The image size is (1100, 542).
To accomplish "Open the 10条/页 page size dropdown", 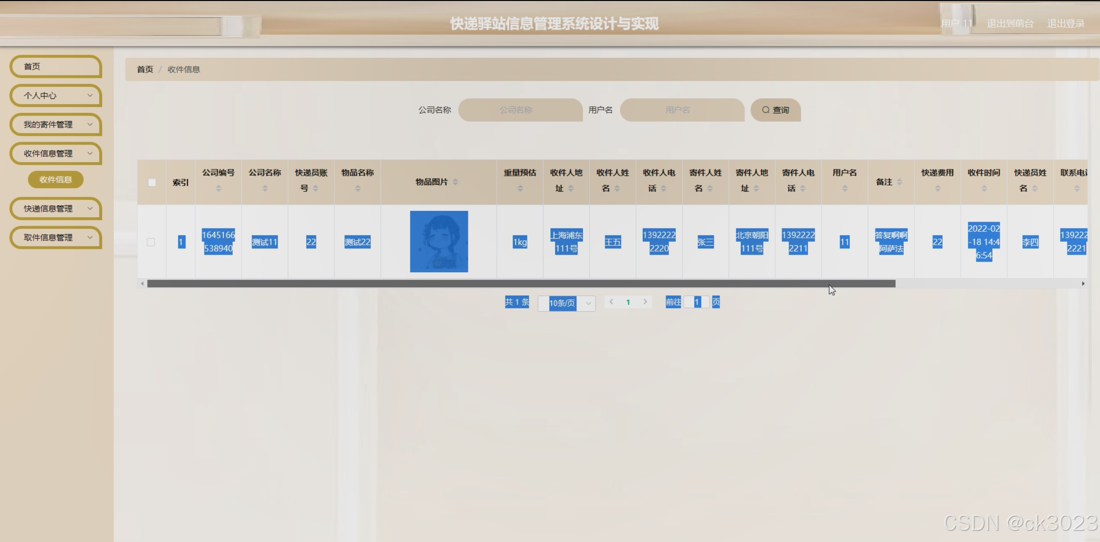I will click(566, 303).
